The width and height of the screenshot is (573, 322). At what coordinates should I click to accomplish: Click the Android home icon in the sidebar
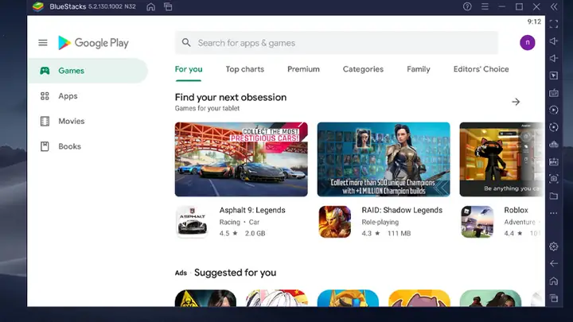coord(554,281)
